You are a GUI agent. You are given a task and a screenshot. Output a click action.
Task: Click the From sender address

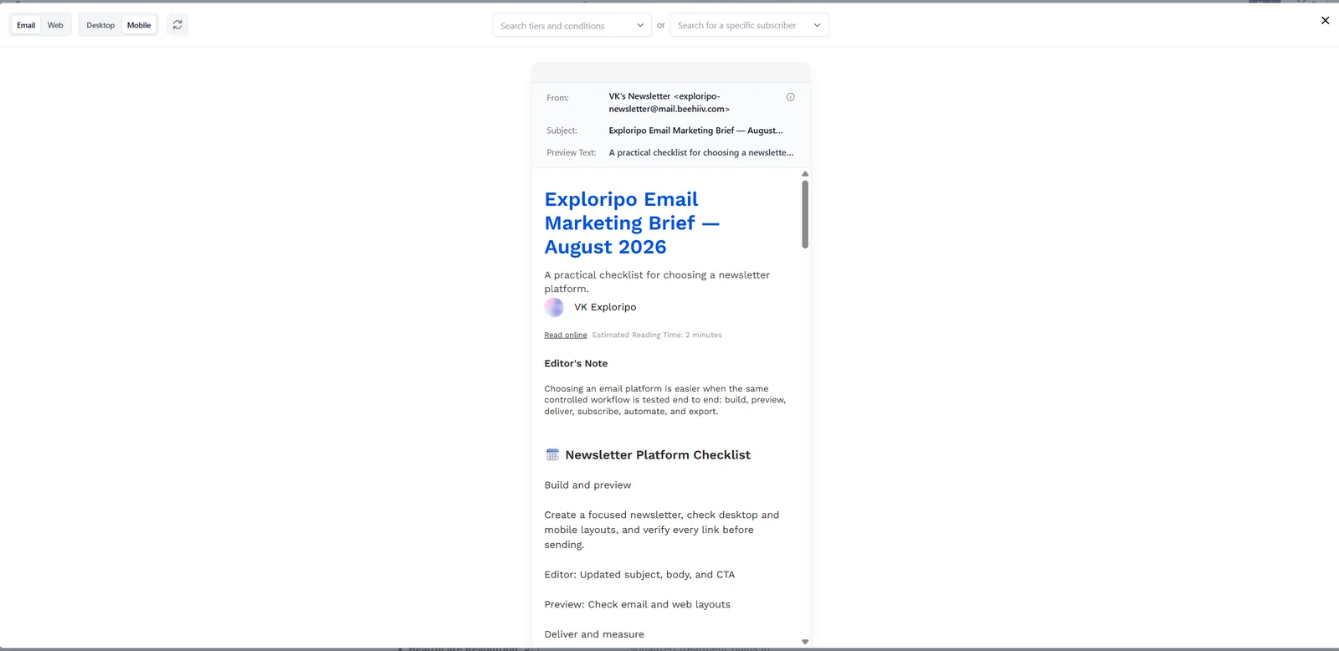tap(669, 103)
